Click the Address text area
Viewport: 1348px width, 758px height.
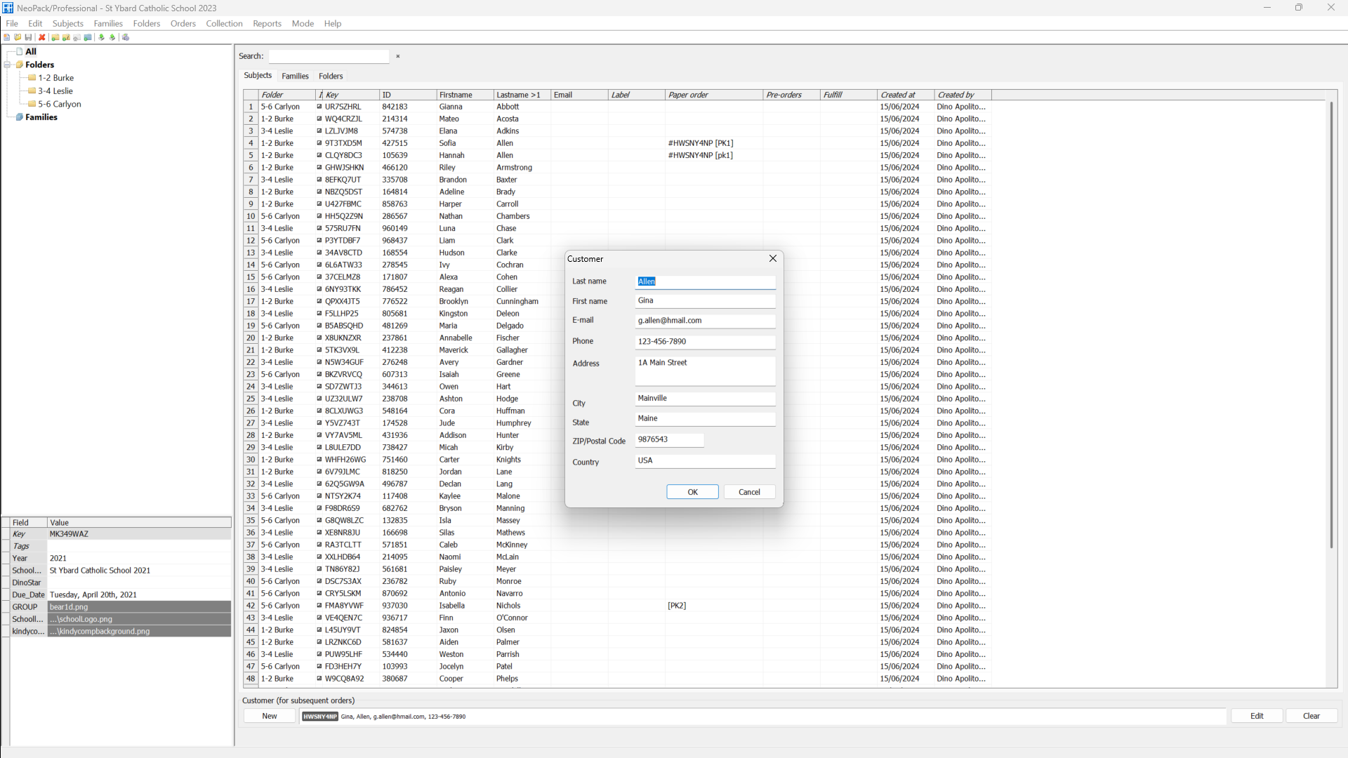point(706,371)
